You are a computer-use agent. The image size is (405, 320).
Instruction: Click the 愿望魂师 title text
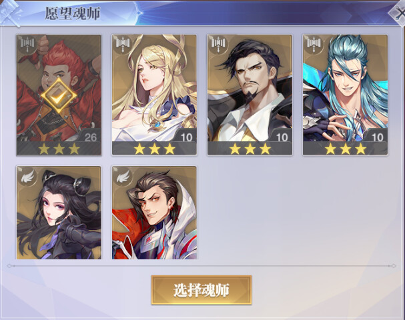tap(73, 14)
